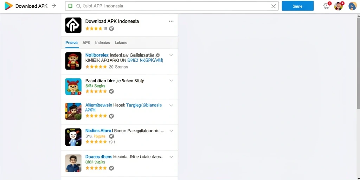Clear the search with the X icon

click(274, 6)
